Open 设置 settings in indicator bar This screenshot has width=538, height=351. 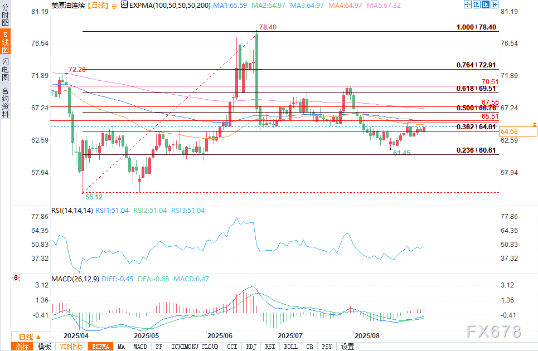click(x=347, y=347)
